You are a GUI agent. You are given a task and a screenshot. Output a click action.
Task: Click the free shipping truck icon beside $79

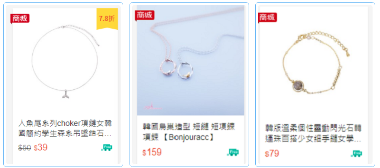click(356, 153)
